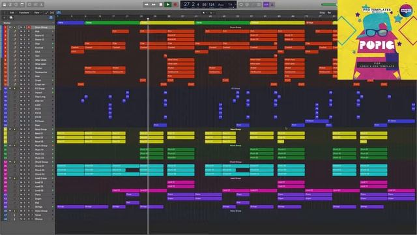
Task: Click the Tambourine track instrument icon
Action: pos(14,72)
